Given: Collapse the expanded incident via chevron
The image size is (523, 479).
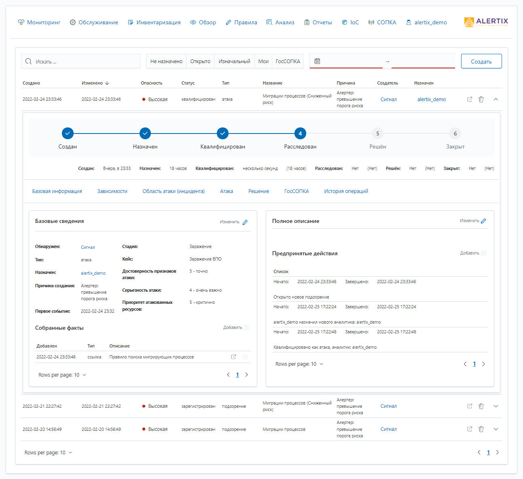Looking at the screenshot, I should tap(496, 99).
